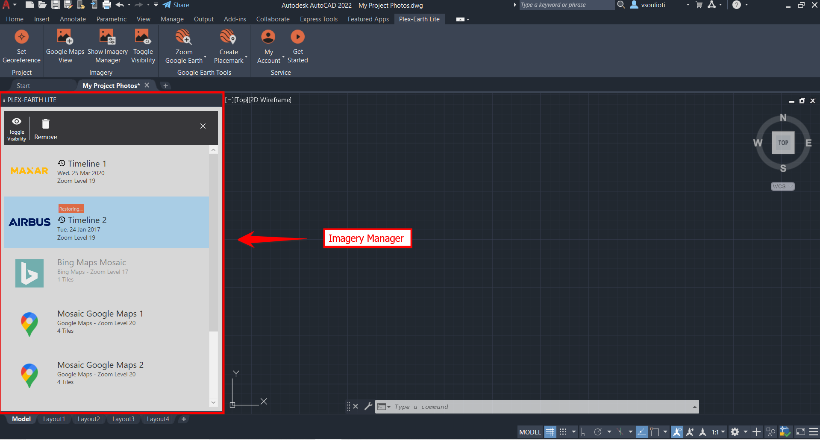Viewport: 820px width, 440px height.
Task: Click the viewport controls [Top] label
Action: tap(241, 100)
